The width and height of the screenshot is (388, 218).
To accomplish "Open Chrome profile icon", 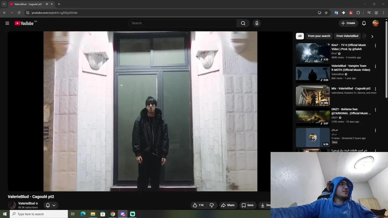I will pos(376,13).
